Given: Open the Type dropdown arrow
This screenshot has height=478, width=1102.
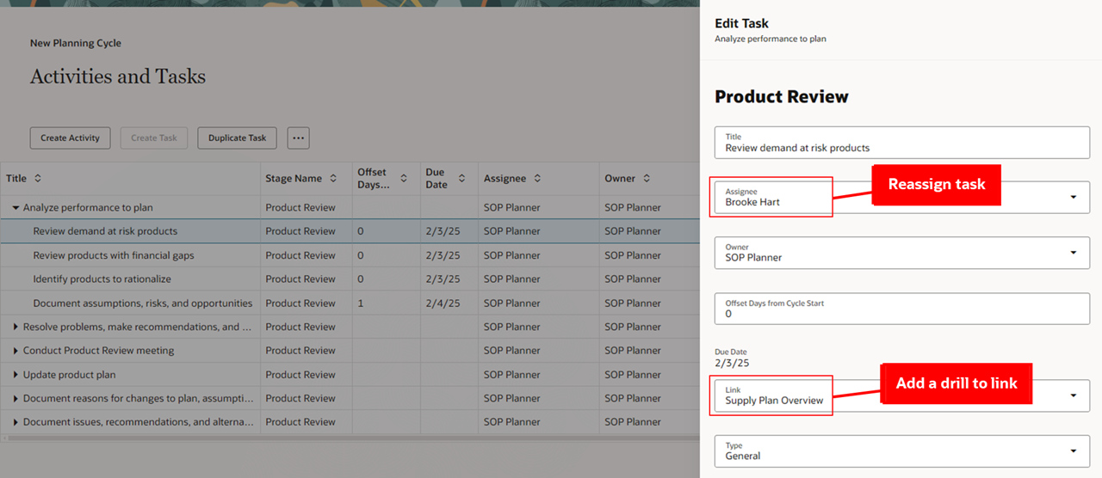Looking at the screenshot, I should point(1073,451).
